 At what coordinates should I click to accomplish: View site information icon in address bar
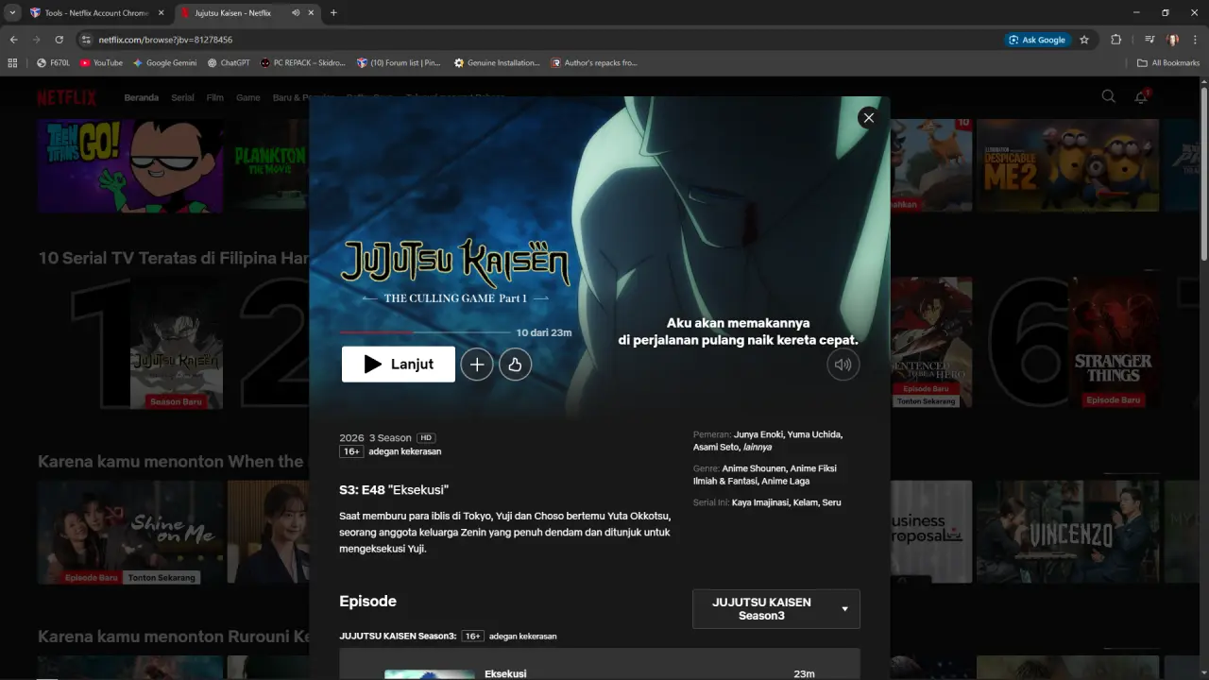[86, 40]
